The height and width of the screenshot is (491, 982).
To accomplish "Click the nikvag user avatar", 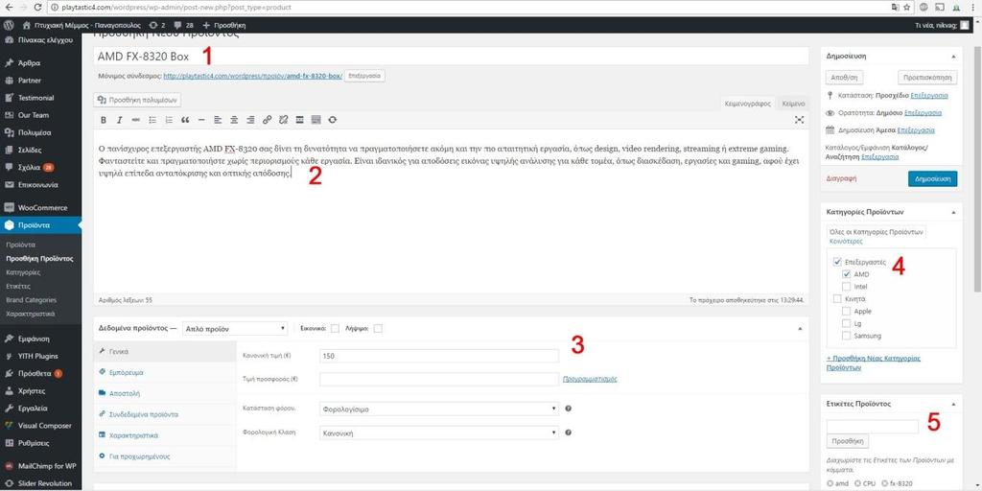I will (965, 26).
